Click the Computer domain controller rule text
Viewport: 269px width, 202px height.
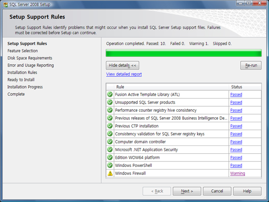(140, 142)
